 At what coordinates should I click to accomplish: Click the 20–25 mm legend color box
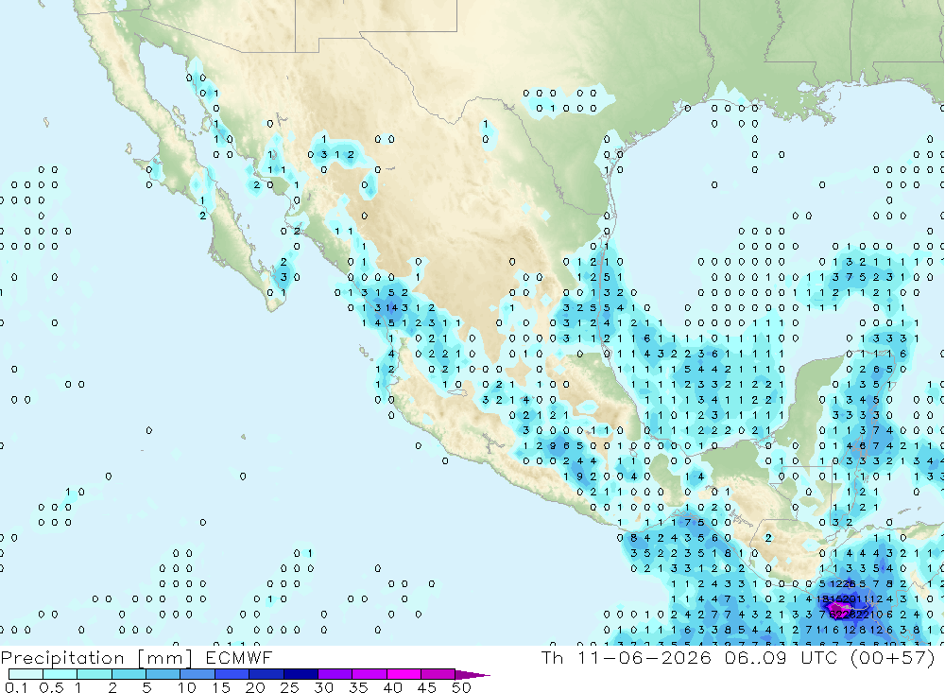tap(266, 674)
